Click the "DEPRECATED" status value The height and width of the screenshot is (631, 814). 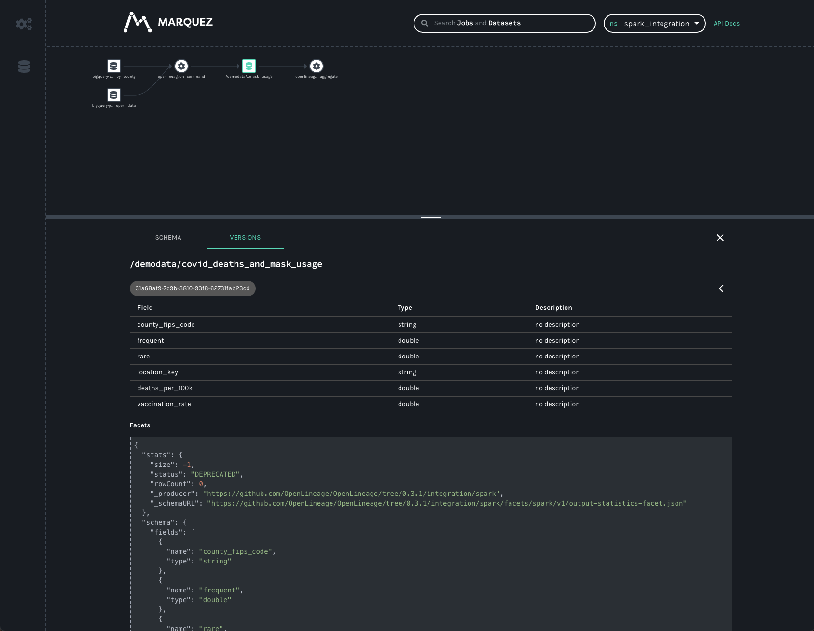point(215,474)
